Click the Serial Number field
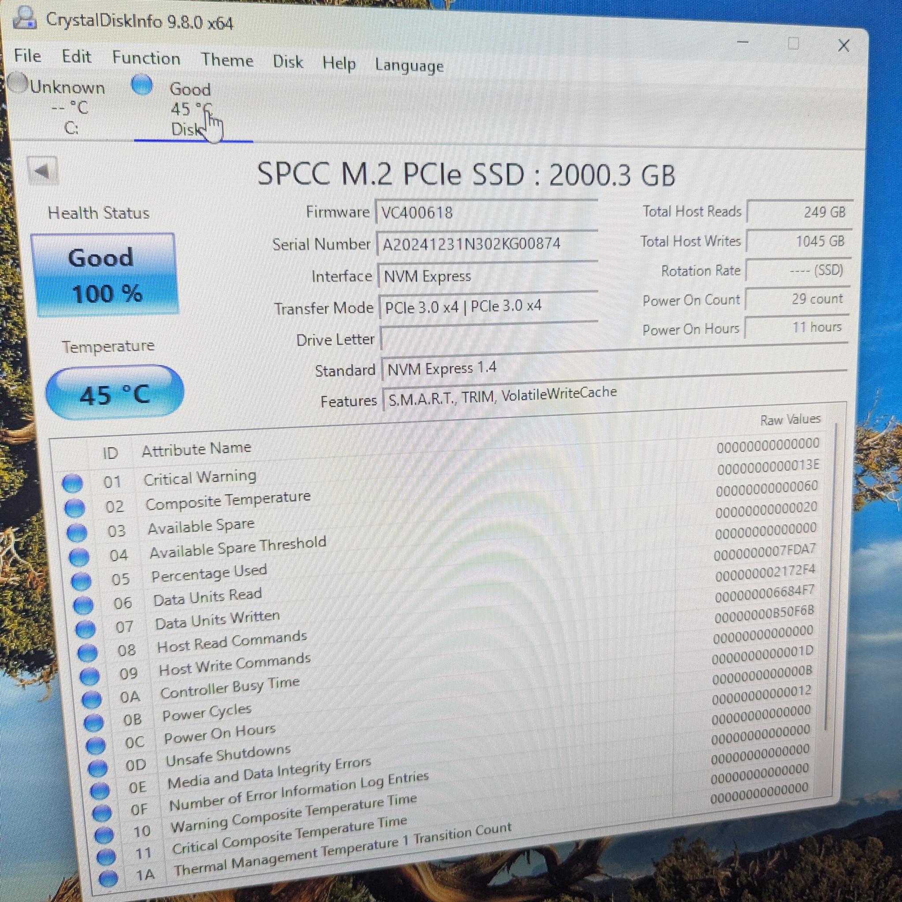Image resolution: width=902 pixels, height=902 pixels. click(488, 244)
